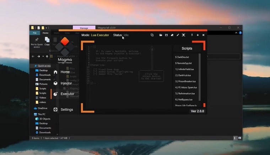Click the down arrow minimize icon
The image size is (270, 155).
pyautogui.click(x=198, y=35)
